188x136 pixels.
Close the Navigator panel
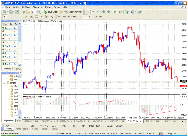point(20,73)
